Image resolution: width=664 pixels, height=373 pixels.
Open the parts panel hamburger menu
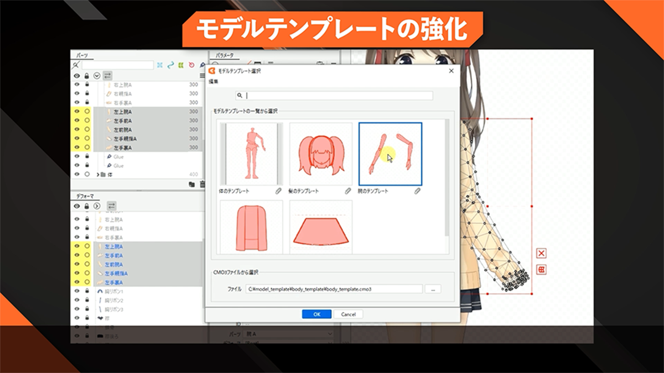pyautogui.click(x=203, y=76)
